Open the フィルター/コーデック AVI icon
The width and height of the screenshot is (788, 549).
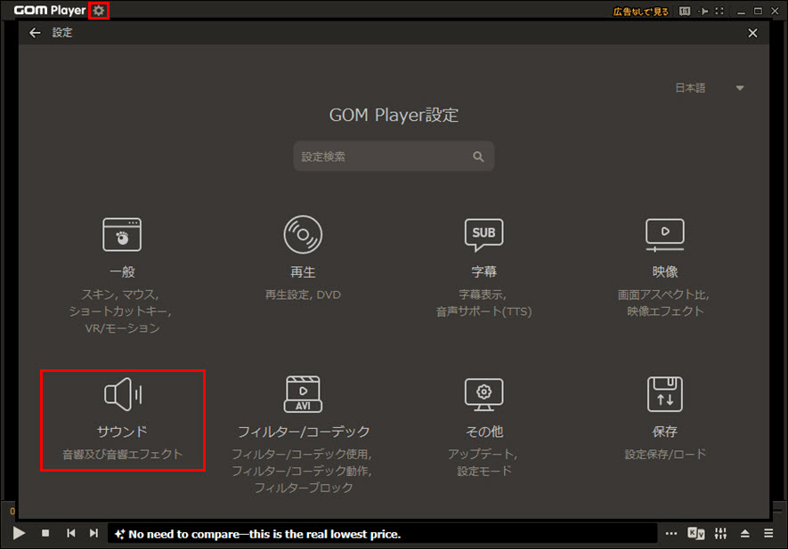coord(303,394)
